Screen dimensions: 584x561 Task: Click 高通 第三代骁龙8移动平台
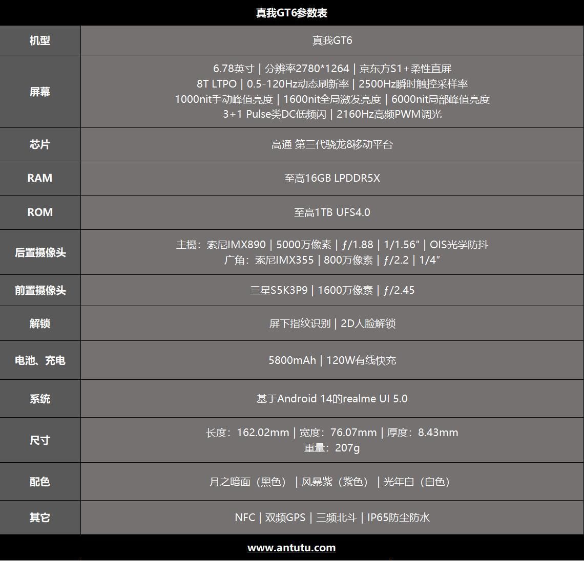pos(332,144)
